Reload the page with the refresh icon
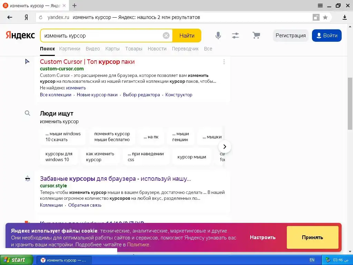Viewport: 353px width, 265px height. pos(41,17)
